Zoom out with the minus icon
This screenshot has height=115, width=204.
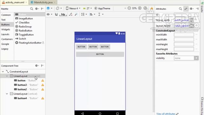[129, 8]
